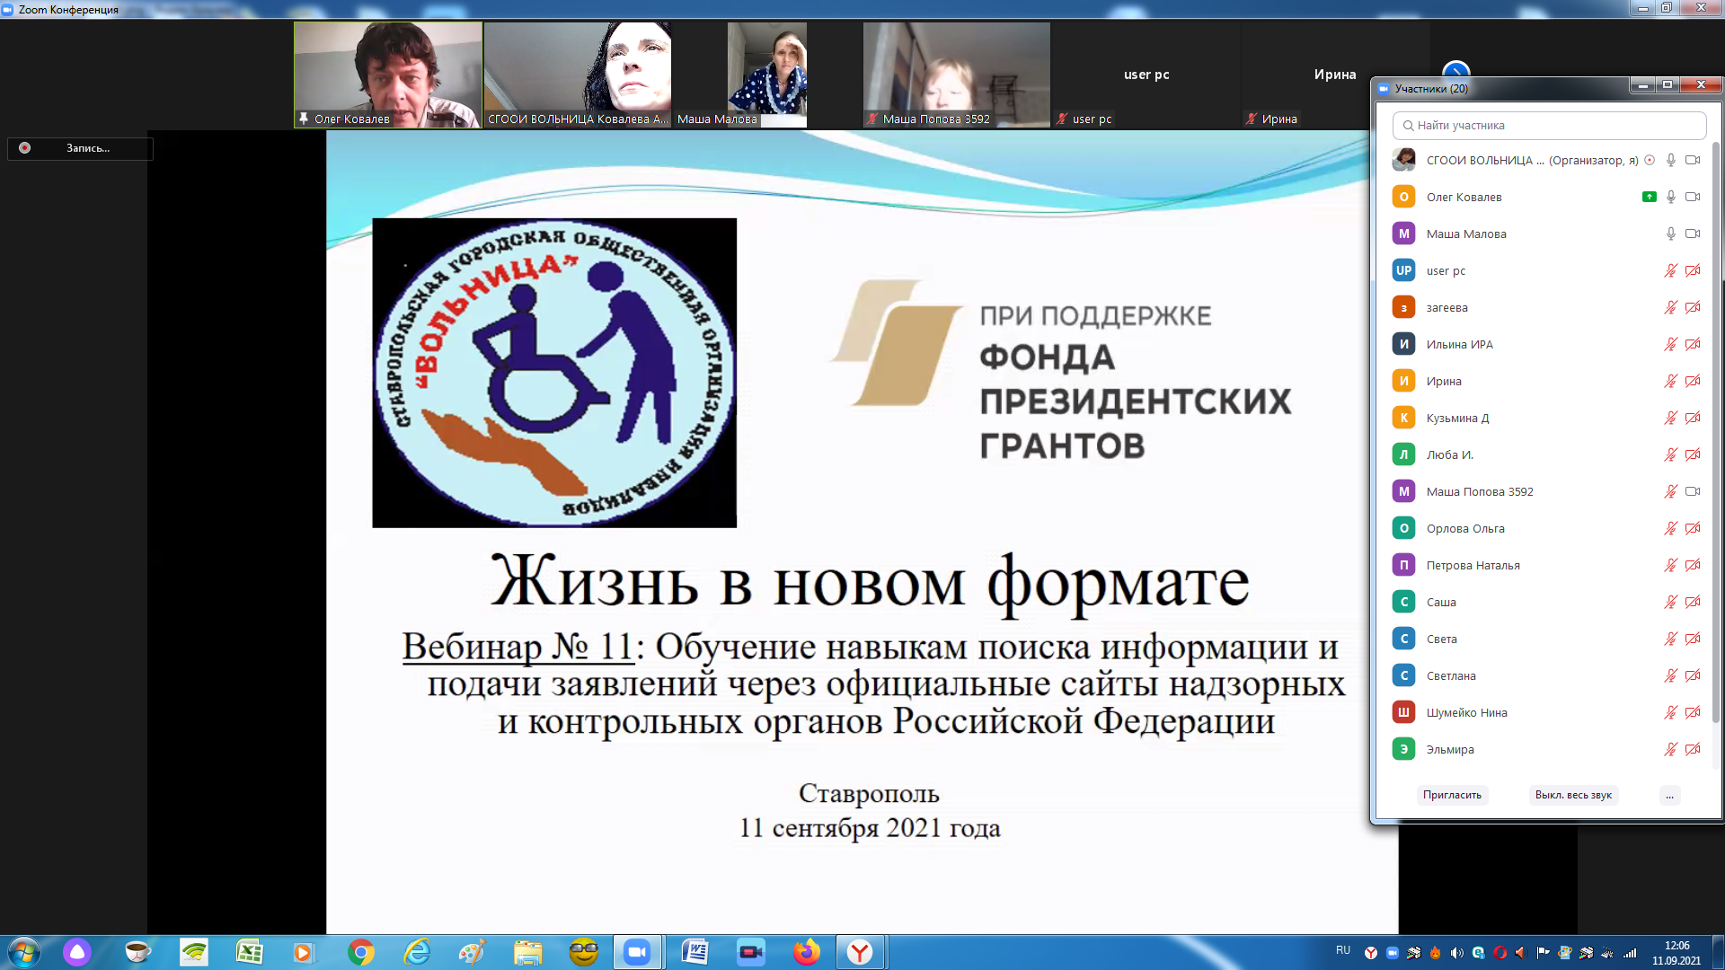Click the search magnifier icon in the participants panel
This screenshot has width=1725, height=970.
point(1408,126)
